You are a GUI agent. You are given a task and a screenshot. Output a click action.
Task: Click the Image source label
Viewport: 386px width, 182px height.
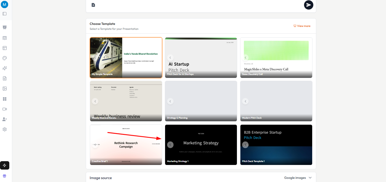point(101,178)
